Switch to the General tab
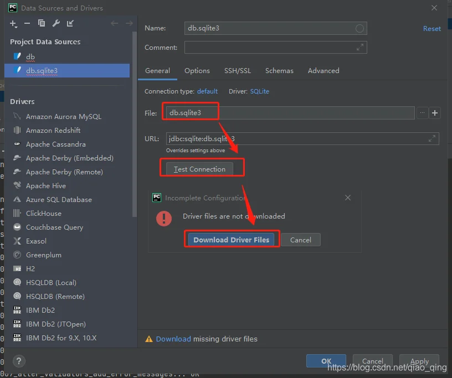Viewport: 452px width, 378px height. pyautogui.click(x=157, y=71)
